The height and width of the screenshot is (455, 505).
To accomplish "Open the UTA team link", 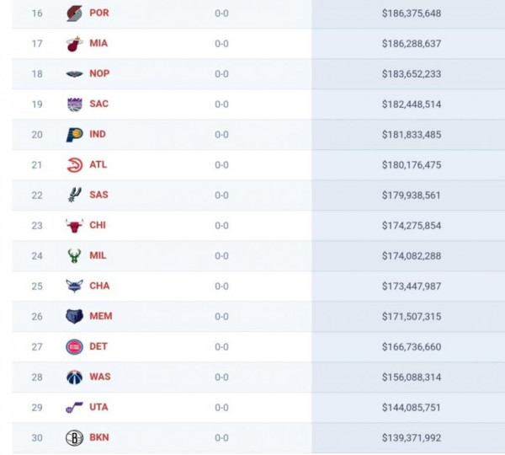I will click(98, 408).
